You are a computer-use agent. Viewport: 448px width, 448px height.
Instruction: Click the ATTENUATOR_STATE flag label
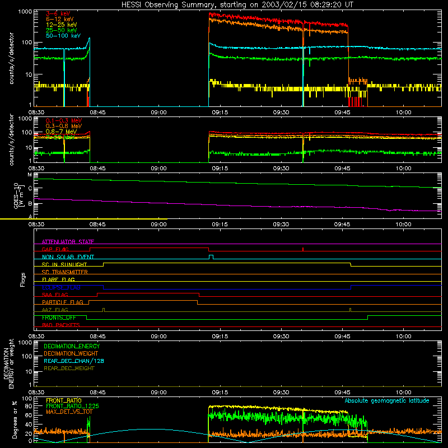68,242
